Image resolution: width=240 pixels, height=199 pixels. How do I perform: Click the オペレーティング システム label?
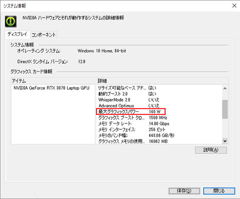point(39,51)
